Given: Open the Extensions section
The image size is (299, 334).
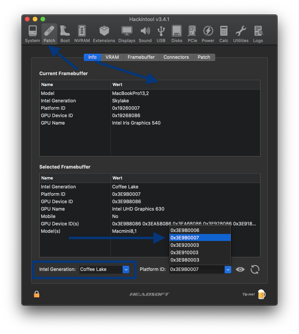Looking at the screenshot, I should click(104, 34).
